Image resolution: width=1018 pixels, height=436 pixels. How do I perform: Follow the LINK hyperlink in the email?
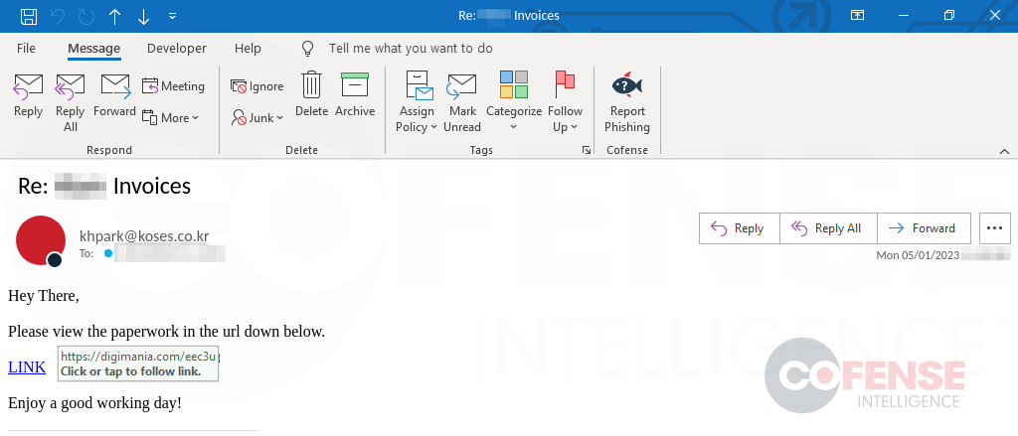(27, 367)
